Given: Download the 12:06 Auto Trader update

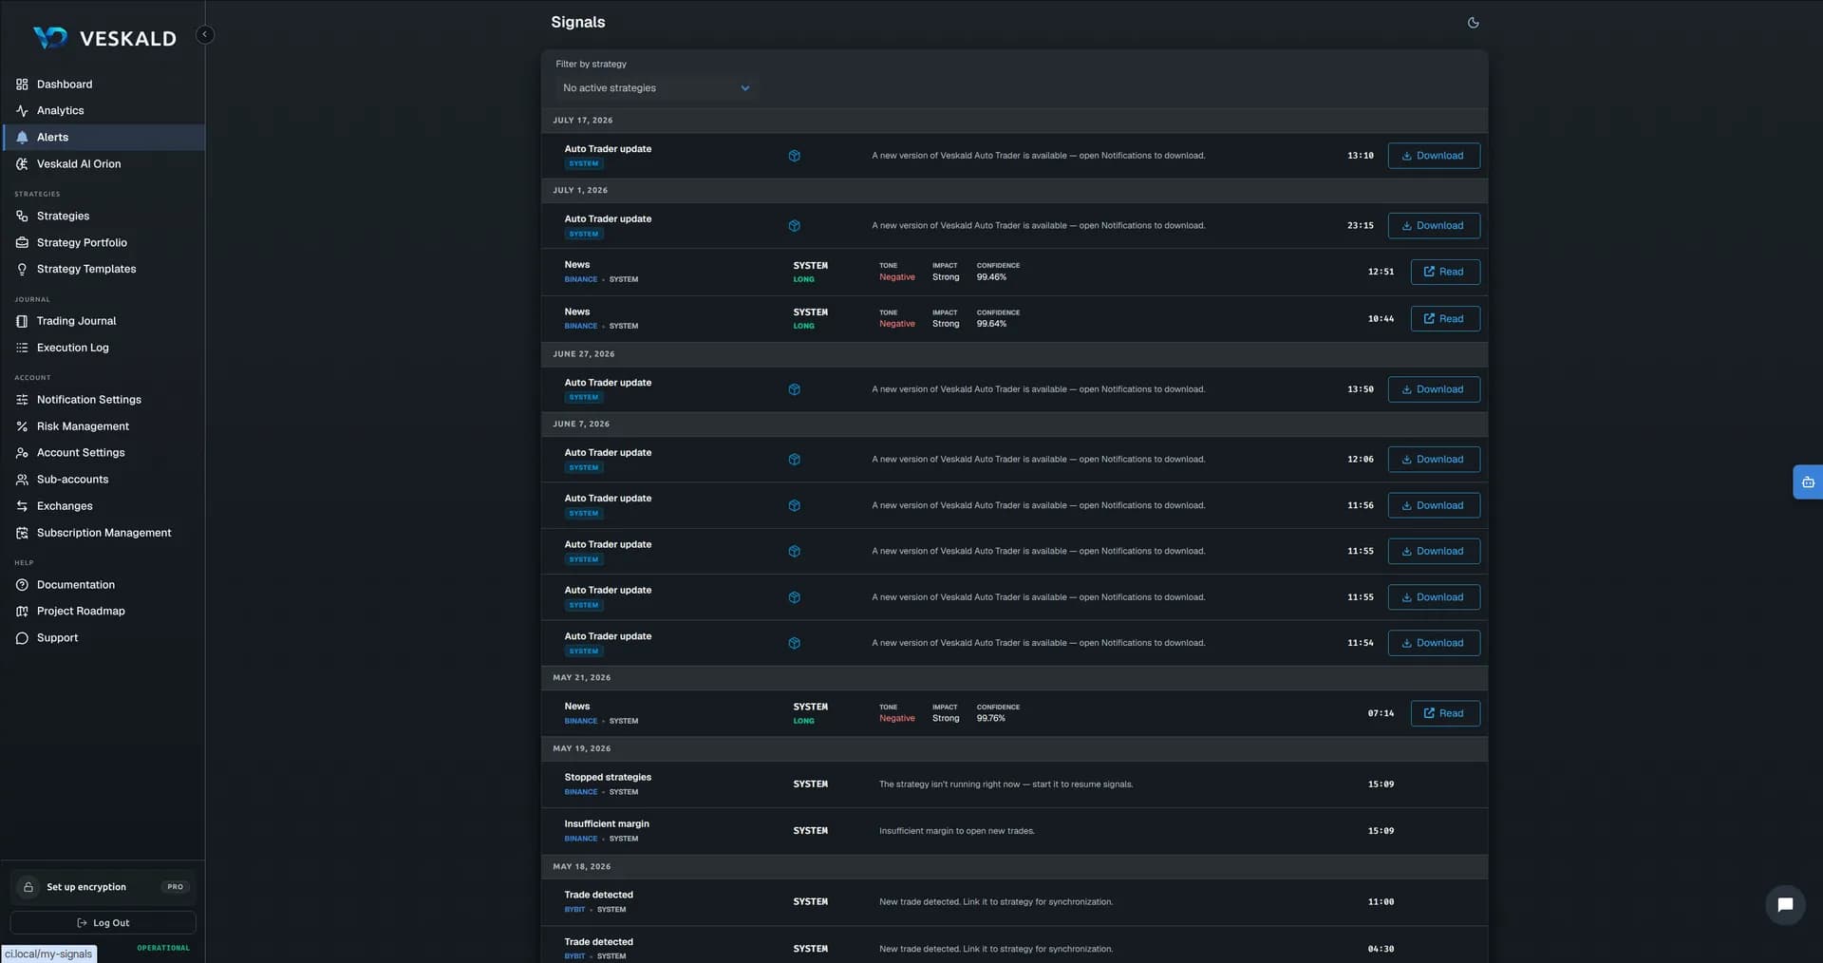Looking at the screenshot, I should coord(1433,460).
